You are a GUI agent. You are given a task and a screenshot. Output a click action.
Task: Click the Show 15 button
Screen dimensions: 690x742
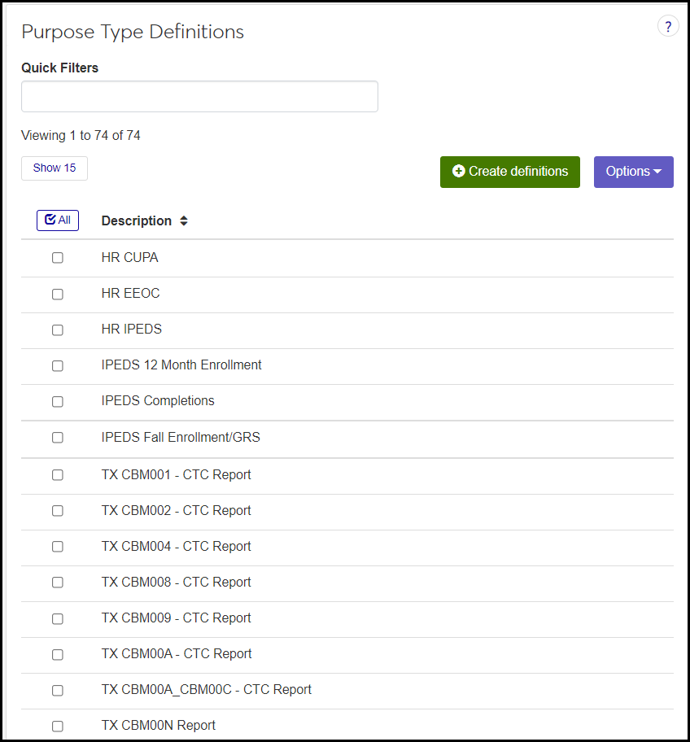[x=55, y=168]
